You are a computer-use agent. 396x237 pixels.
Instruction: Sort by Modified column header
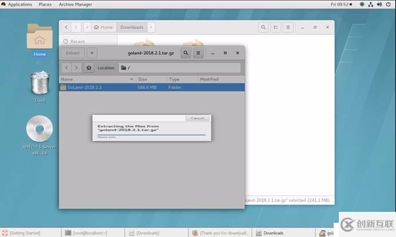(221, 79)
